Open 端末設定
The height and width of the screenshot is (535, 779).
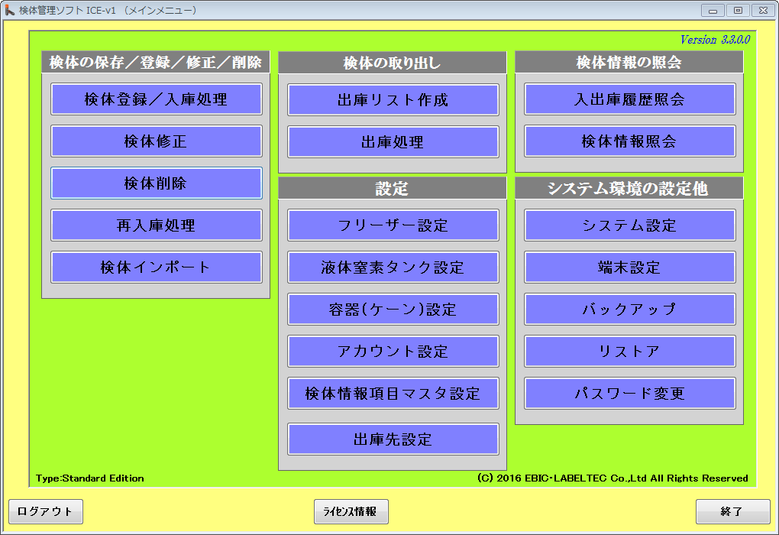click(x=629, y=267)
